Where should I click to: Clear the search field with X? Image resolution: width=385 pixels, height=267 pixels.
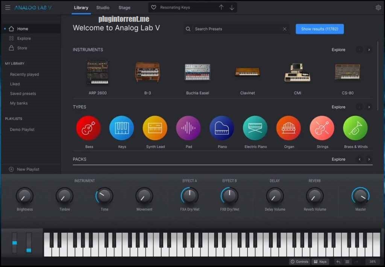point(285,29)
